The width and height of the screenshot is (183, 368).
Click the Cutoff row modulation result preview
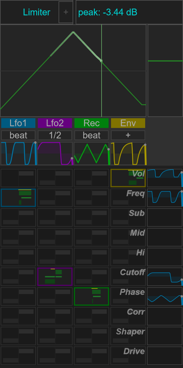coord(165,277)
